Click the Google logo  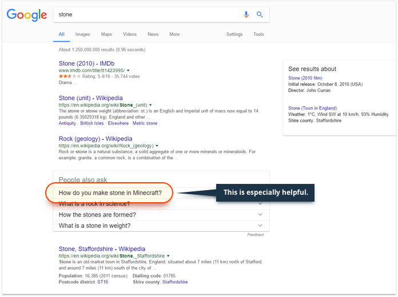pyautogui.click(x=27, y=15)
